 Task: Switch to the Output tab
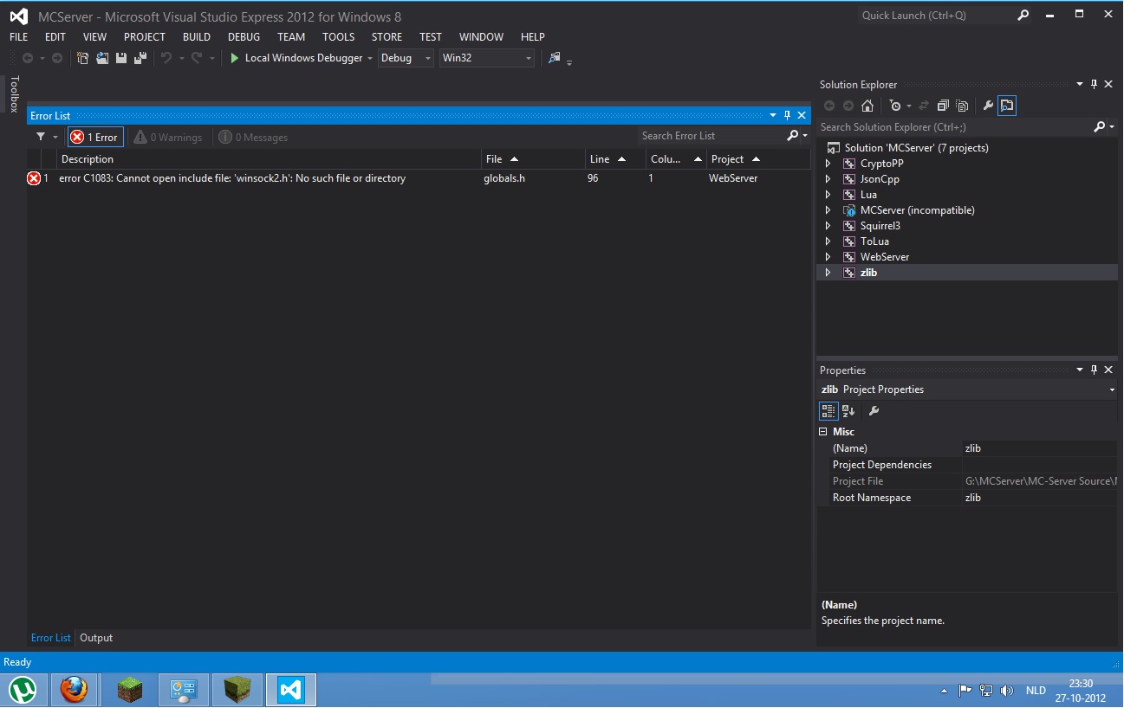(x=96, y=638)
